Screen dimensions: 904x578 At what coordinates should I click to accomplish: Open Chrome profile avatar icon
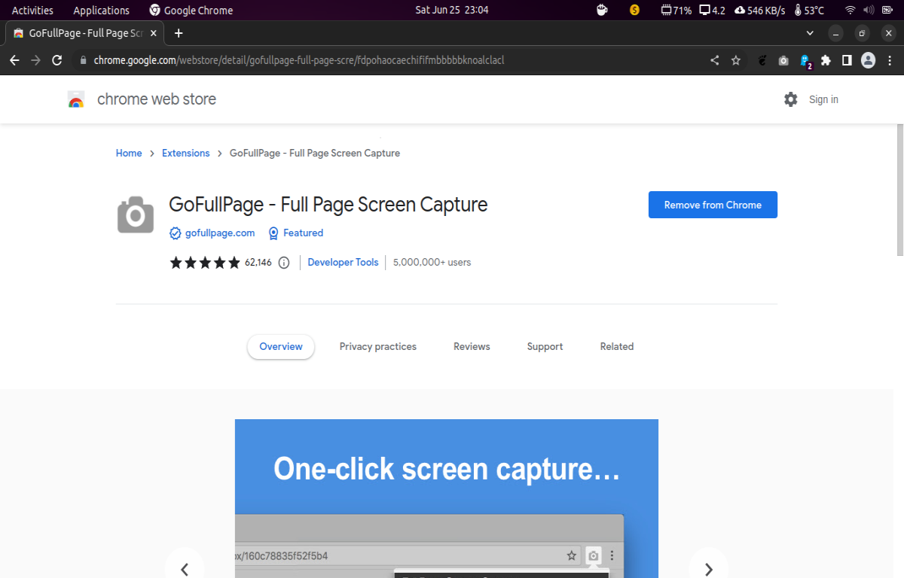point(868,60)
